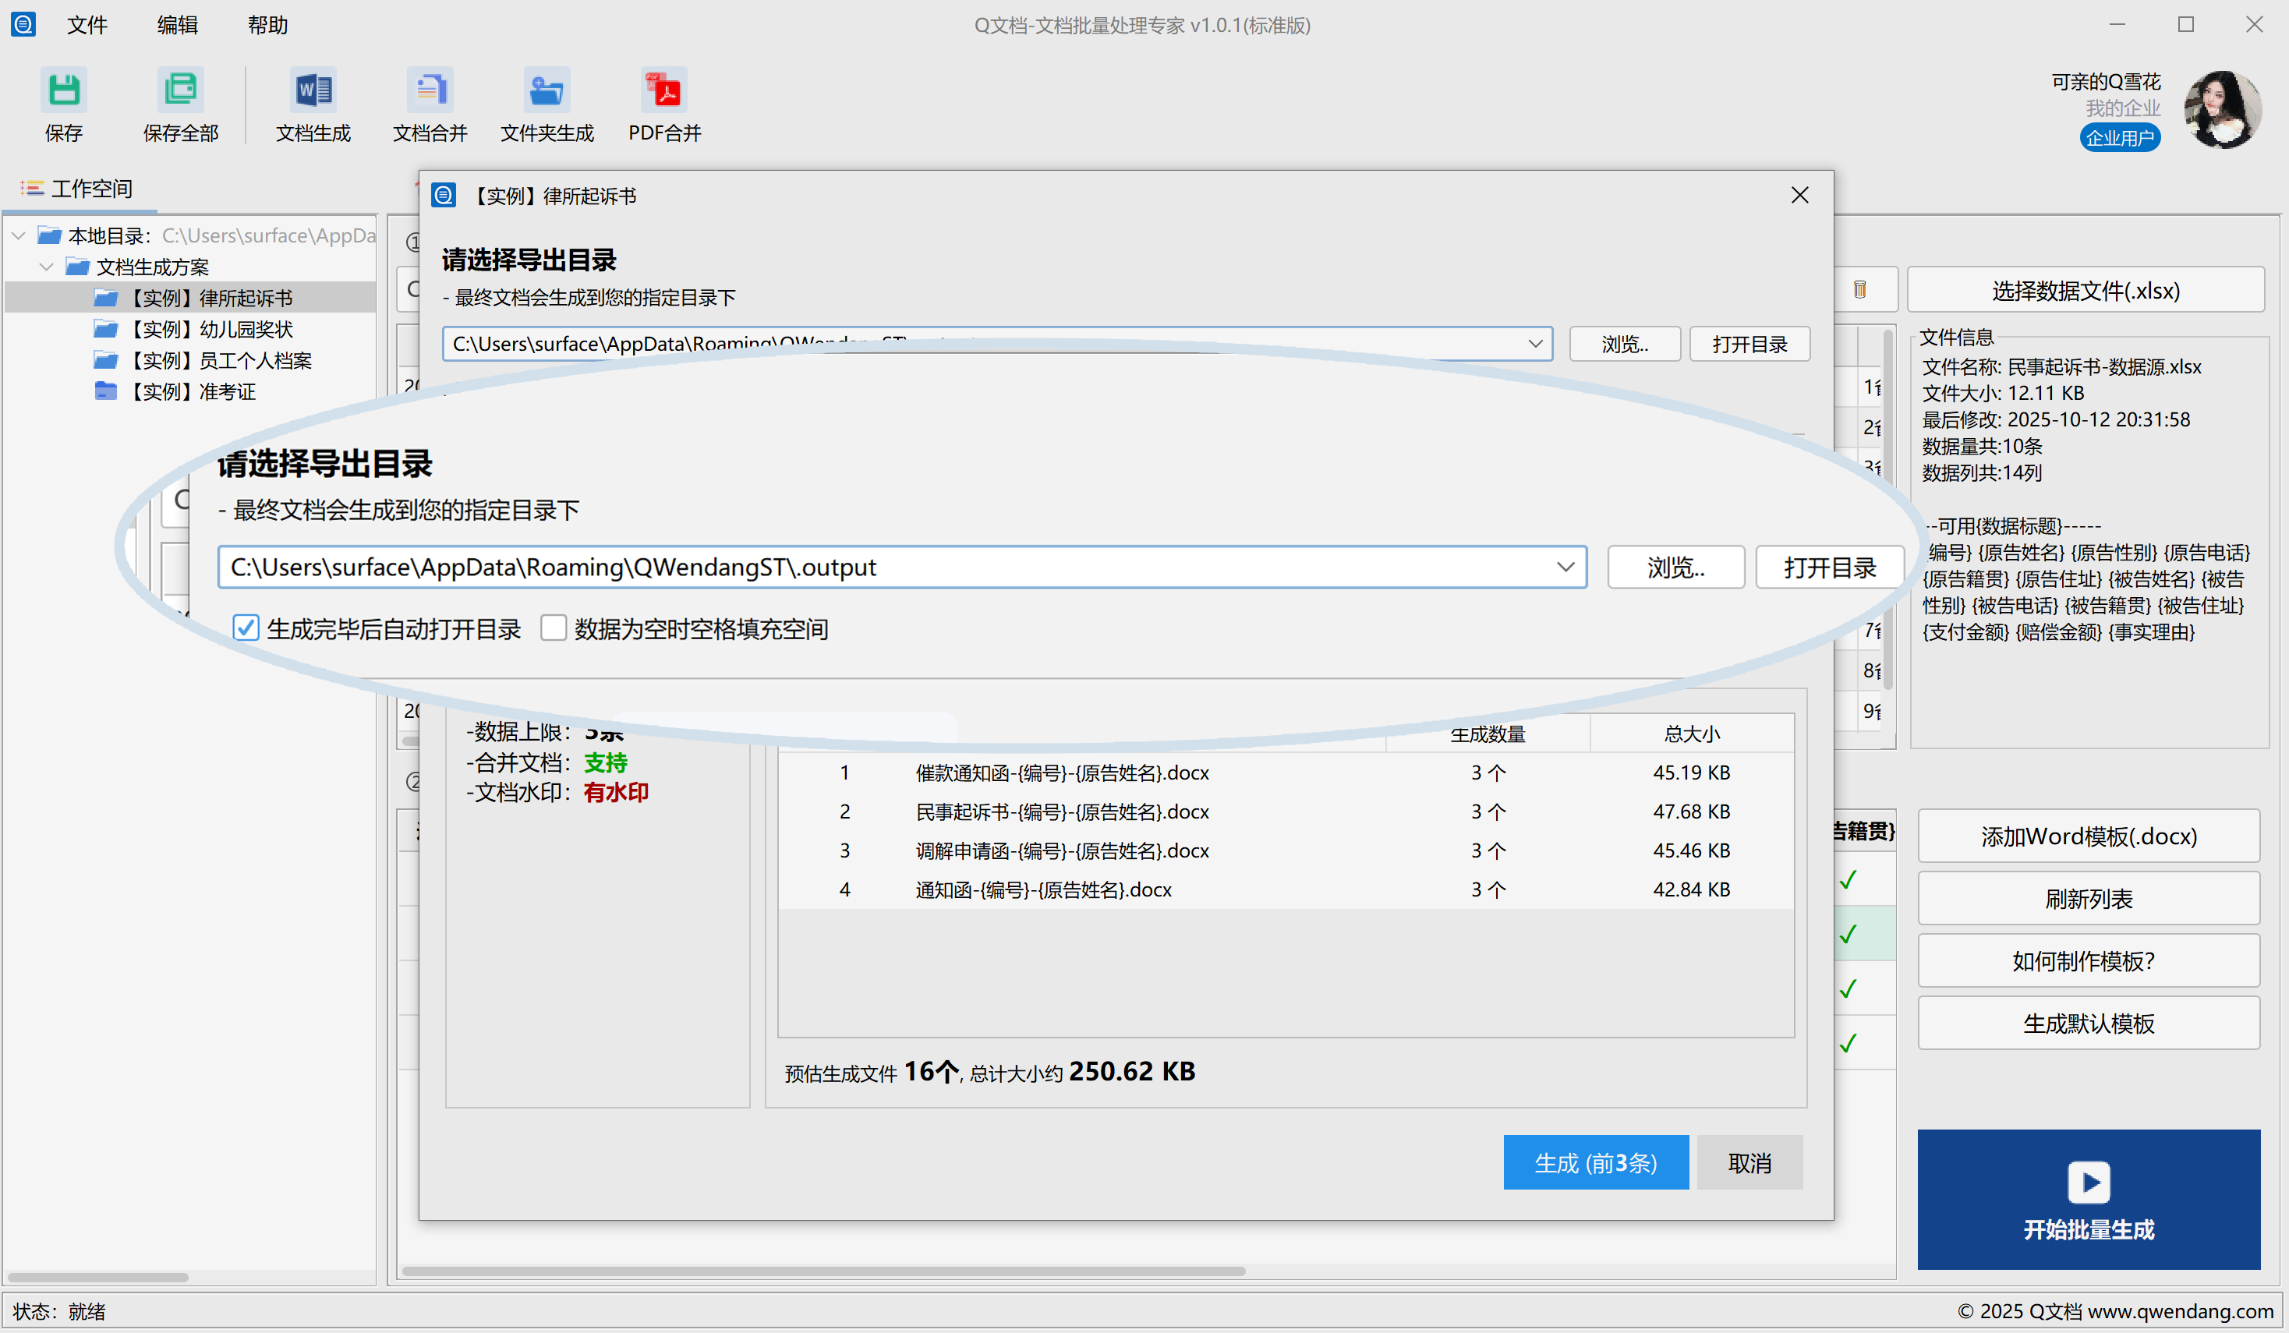
Task: Open the folder generation tool
Action: click(547, 90)
